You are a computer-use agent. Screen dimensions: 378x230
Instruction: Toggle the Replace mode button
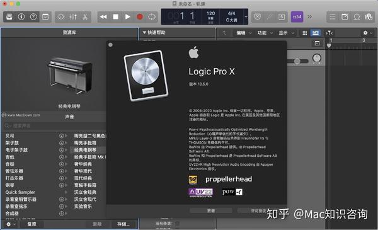(258, 16)
